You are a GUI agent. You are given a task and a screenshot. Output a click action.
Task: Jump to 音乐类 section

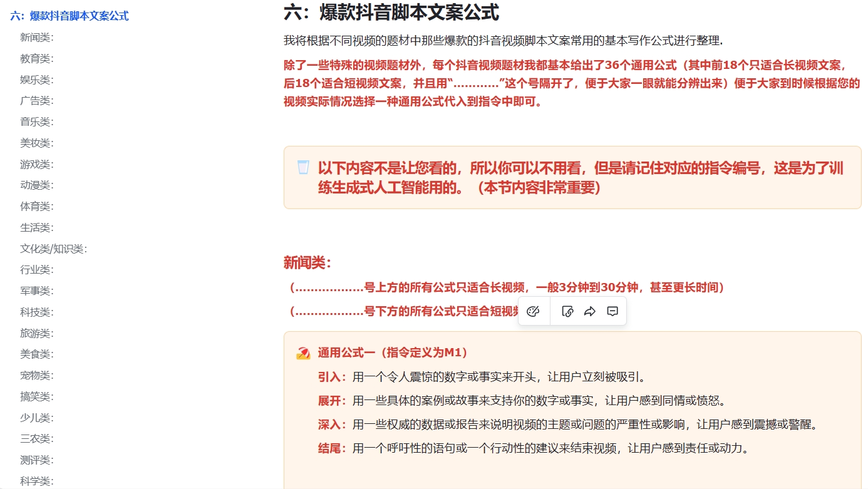(37, 122)
